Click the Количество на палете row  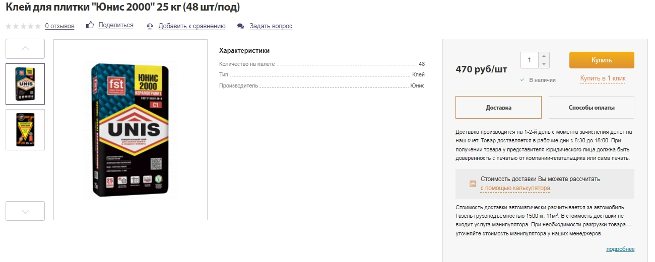[x=322, y=64]
